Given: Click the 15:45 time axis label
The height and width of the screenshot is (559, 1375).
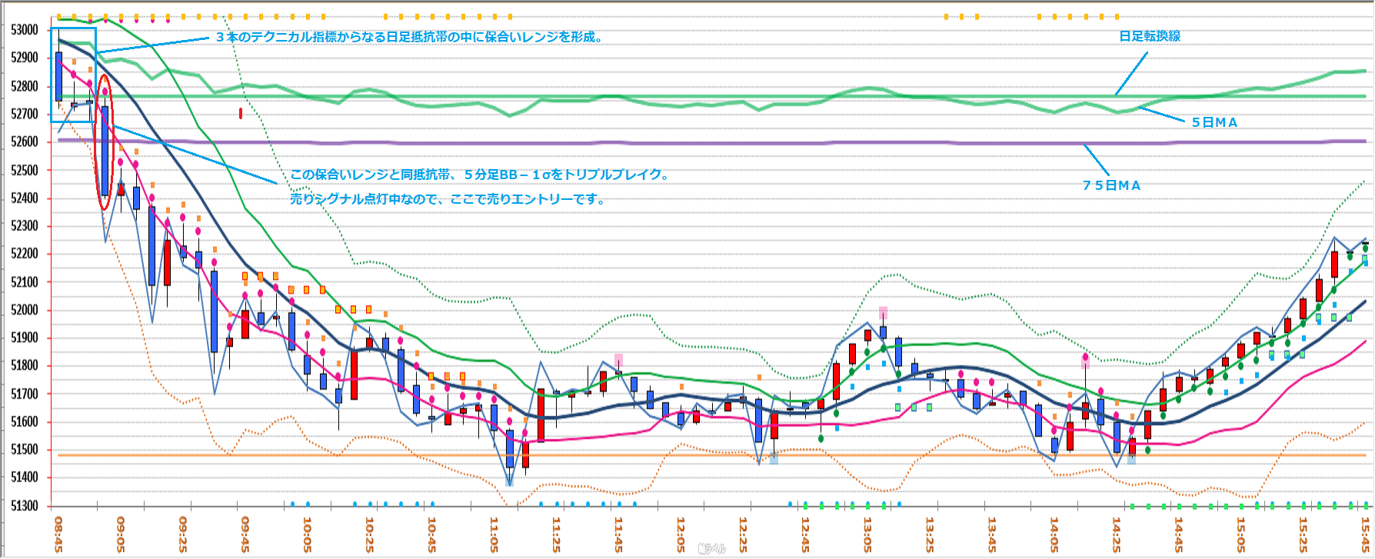Looking at the screenshot, I should pyautogui.click(x=1365, y=534).
